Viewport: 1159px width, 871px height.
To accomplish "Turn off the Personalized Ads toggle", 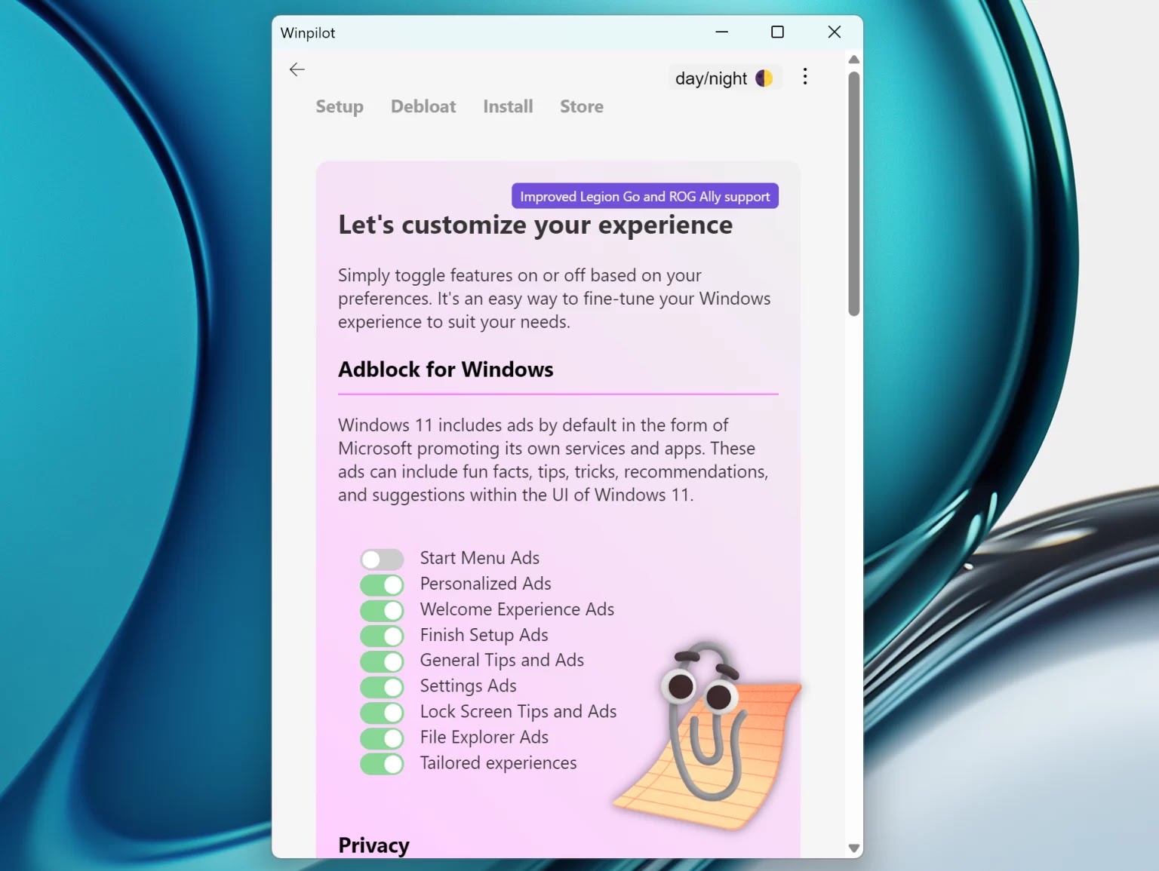I will 382,584.
